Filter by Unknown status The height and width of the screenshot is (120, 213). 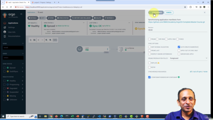pyautogui.click(x=4, y=100)
